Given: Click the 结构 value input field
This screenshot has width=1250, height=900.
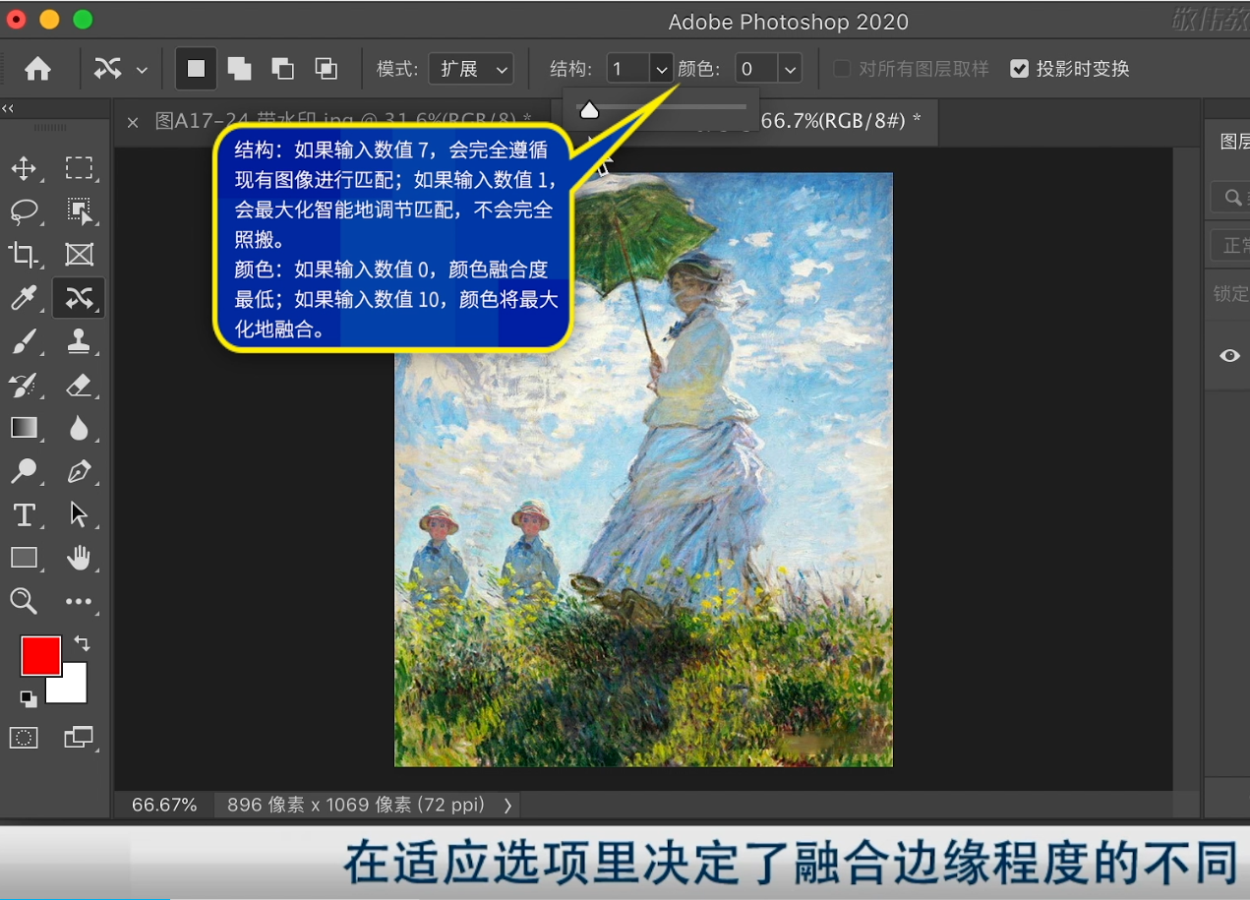Looking at the screenshot, I should tap(628, 69).
